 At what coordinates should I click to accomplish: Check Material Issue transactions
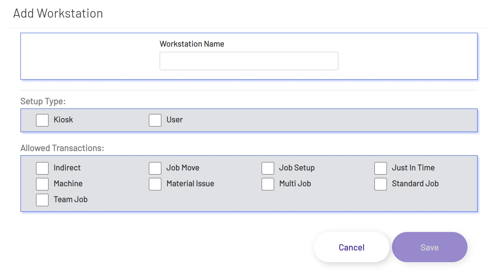coord(155,184)
